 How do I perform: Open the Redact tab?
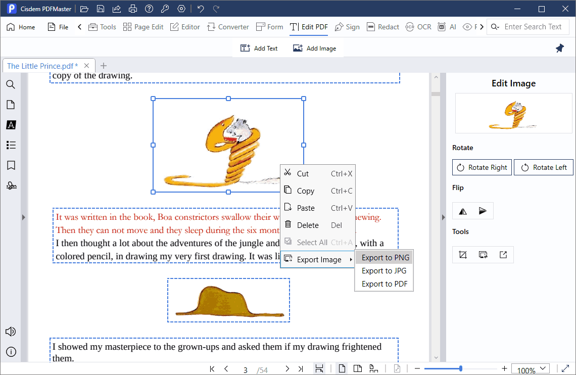pyautogui.click(x=383, y=27)
